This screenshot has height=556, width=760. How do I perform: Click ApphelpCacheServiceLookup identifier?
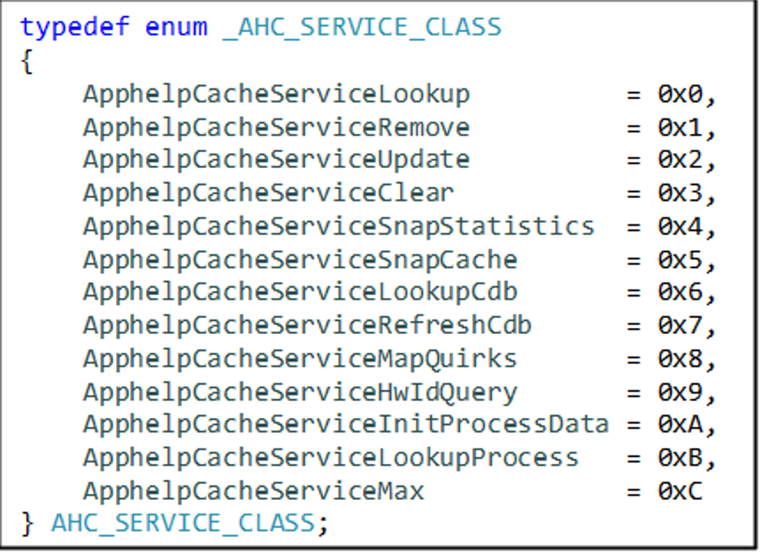click(276, 94)
